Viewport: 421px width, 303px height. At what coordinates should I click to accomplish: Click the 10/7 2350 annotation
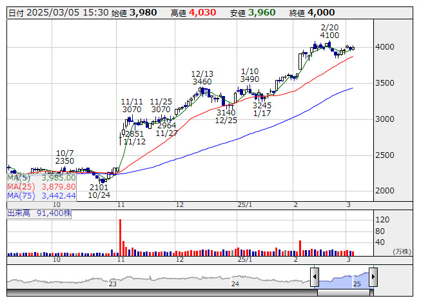pos(64,157)
